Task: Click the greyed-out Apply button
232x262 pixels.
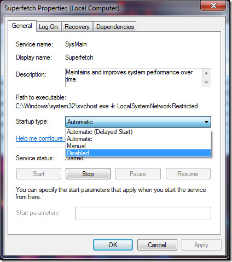Action: (x=201, y=245)
